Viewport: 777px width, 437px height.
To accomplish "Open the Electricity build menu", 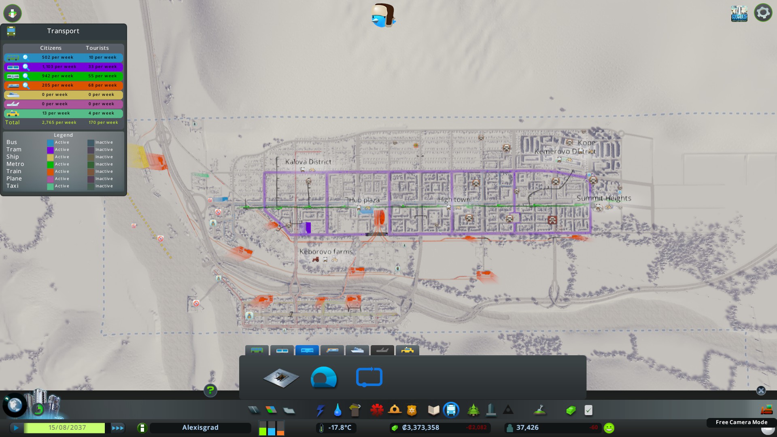I will pyautogui.click(x=320, y=410).
